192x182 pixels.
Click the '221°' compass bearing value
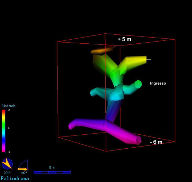point(7,173)
